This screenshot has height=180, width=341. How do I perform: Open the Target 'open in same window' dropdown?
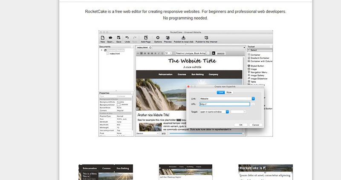pos(214,112)
